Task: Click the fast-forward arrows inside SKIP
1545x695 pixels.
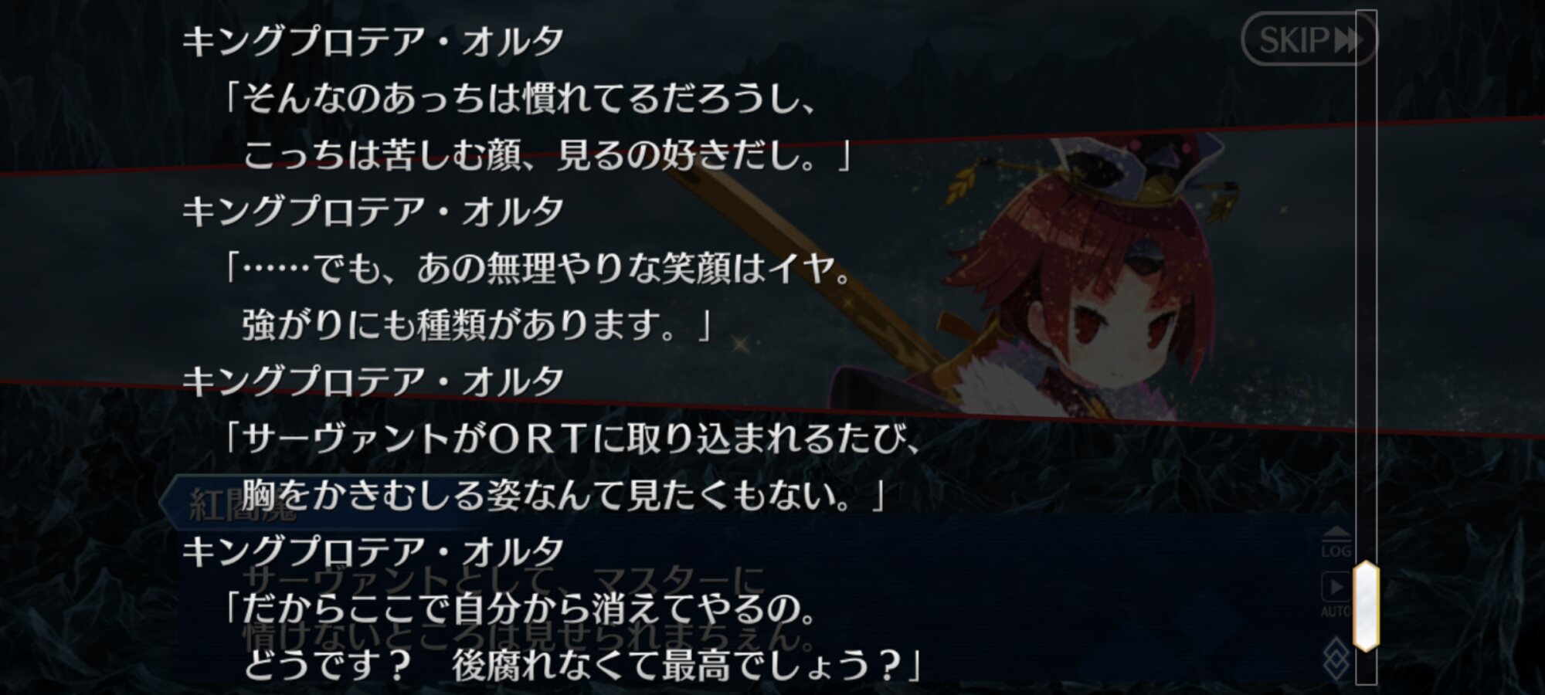Action: click(1348, 40)
